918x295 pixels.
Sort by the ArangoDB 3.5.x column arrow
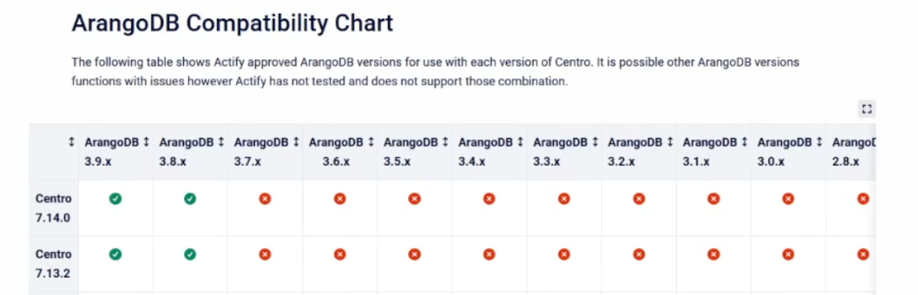[x=445, y=142]
